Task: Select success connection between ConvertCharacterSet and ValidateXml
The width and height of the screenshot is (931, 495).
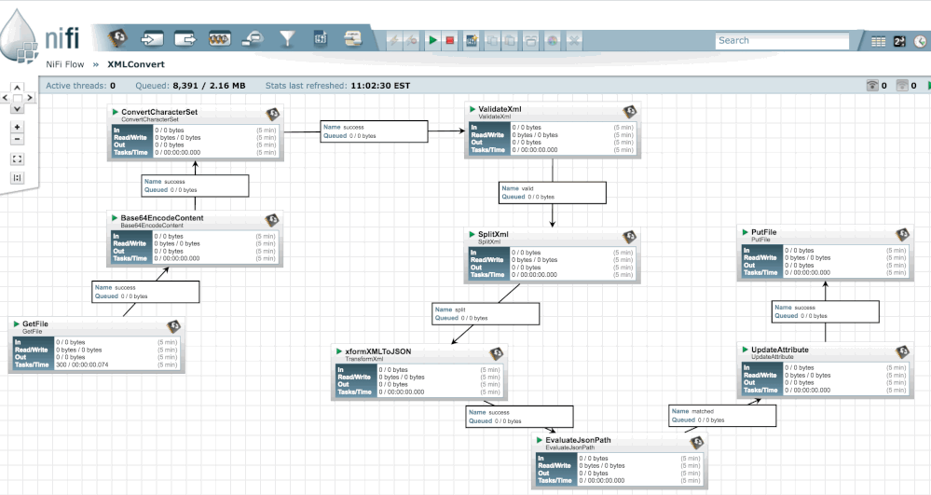Action: pos(374,131)
